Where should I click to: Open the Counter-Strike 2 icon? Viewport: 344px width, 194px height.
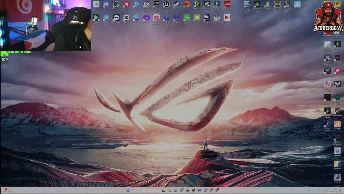click(x=337, y=166)
